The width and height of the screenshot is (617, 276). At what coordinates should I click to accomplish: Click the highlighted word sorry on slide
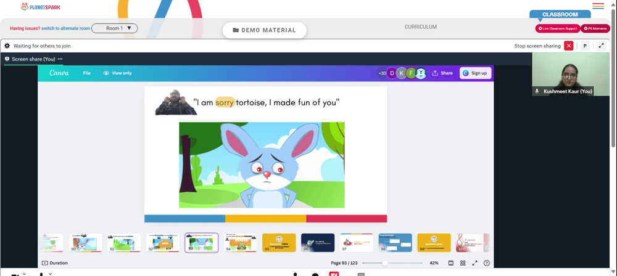pos(225,103)
